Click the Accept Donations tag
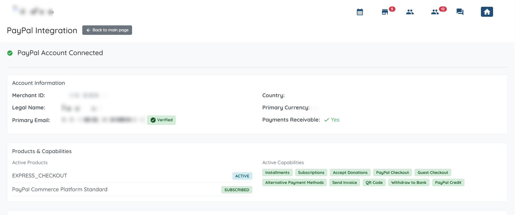The height and width of the screenshot is (215, 515). pyautogui.click(x=350, y=173)
